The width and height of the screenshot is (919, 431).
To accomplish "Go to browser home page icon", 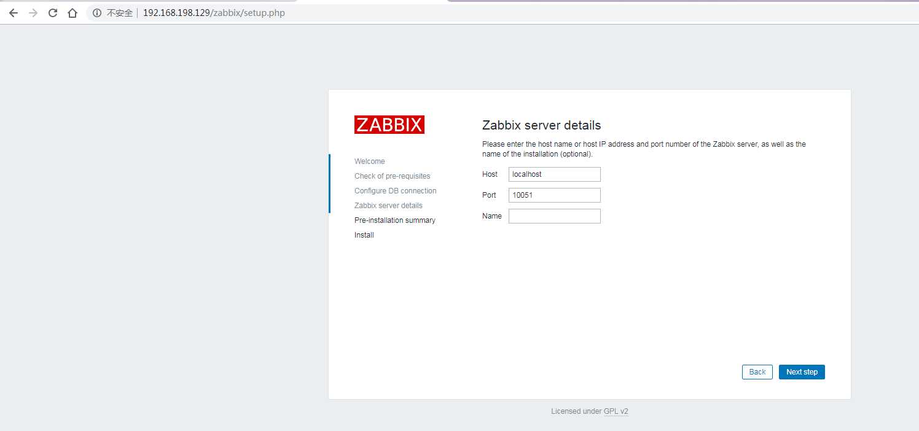I will [x=72, y=13].
